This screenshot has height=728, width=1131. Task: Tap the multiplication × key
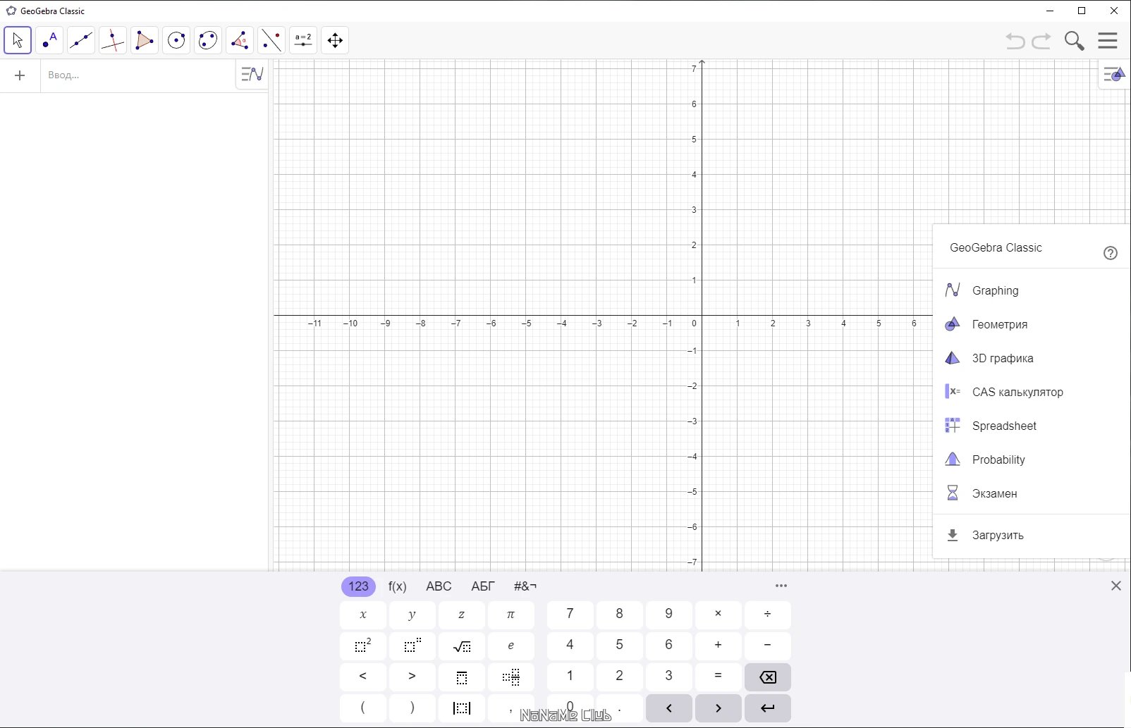[x=719, y=615]
